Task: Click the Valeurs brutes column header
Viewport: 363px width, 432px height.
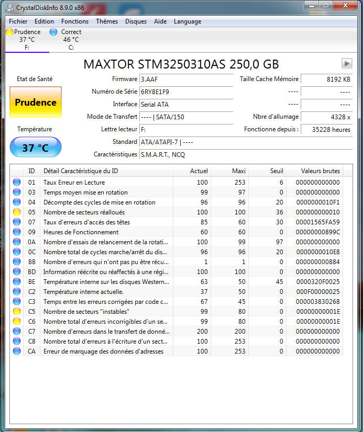Action: 315,171
